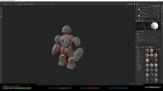Screen dimensions: 163x91
Task: Click the camera icon above the viewport
Action: [131, 4]
